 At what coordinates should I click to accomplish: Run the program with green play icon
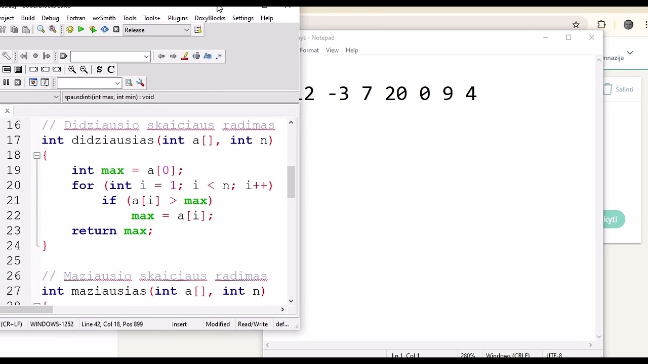81,30
